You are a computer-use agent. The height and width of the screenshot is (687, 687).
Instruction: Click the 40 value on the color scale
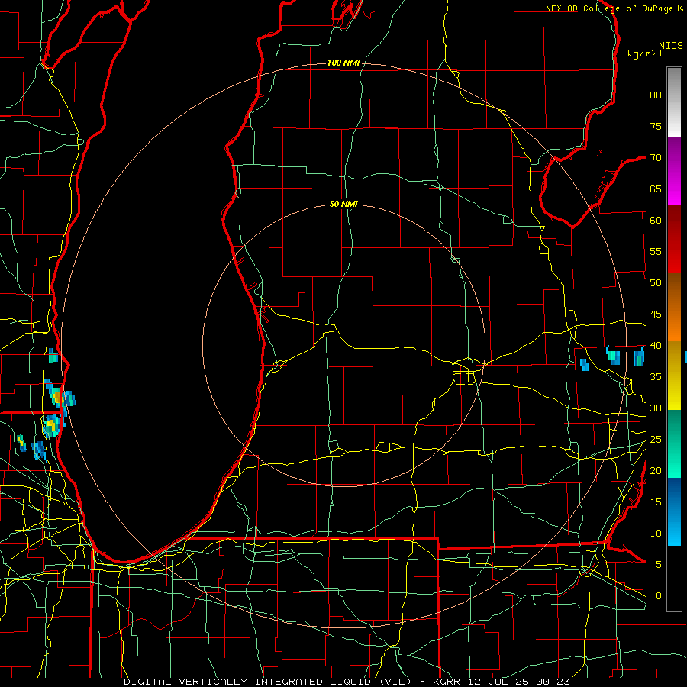(x=656, y=345)
